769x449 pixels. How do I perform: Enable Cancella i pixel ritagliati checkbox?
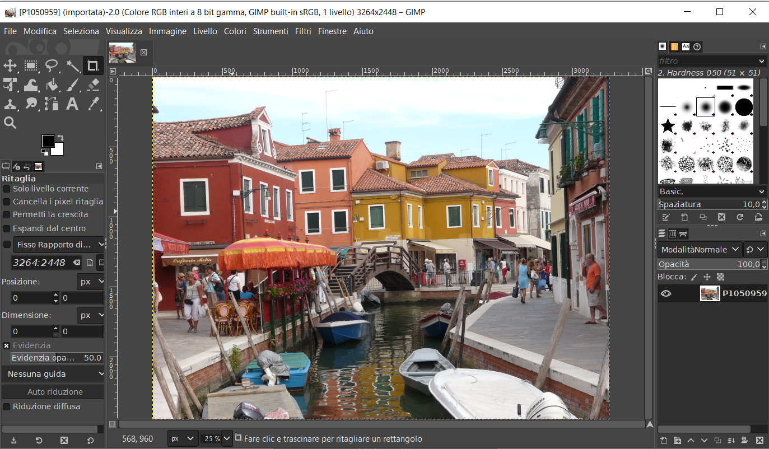(x=7, y=202)
